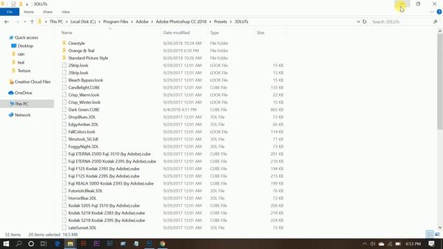Image resolution: width=443 pixels, height=249 pixels.
Task: Open the File menu tab
Action: pos(10,12)
